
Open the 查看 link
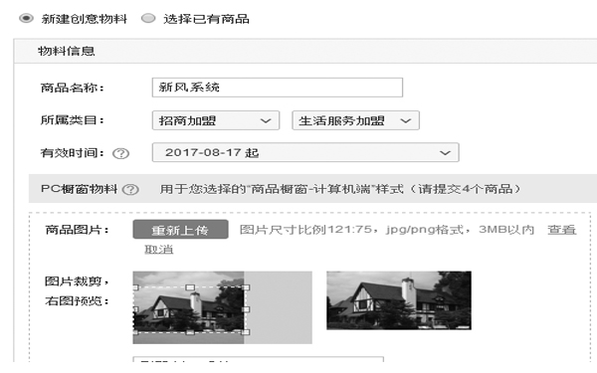click(561, 230)
